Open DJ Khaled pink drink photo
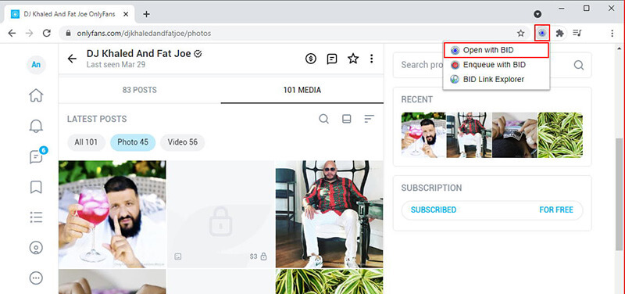625x294 pixels. tap(112, 214)
